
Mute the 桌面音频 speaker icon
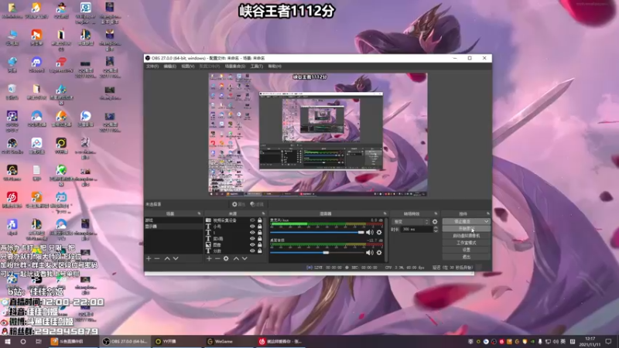click(370, 253)
